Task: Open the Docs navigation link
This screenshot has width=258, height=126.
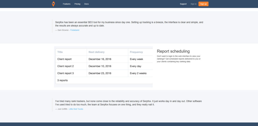Action: click(x=86, y=4)
